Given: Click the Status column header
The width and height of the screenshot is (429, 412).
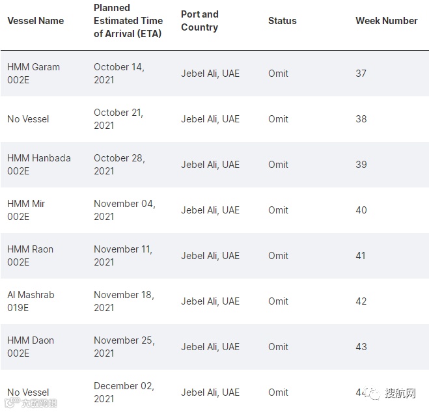Looking at the screenshot, I should pos(282,21).
